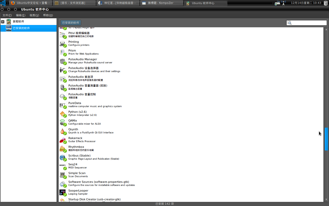This screenshot has width=329, height=206.
Task: Open the 文件(F) menu
Action: [x=7, y=15]
